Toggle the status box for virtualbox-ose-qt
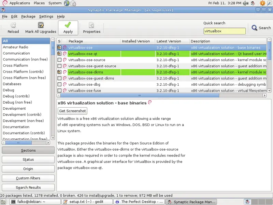 tap(59, 54)
